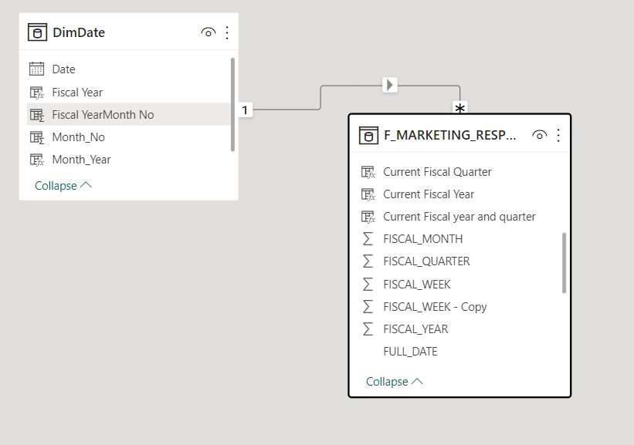The image size is (634, 445).
Task: Open F_MARKETING_RESP more options menu
Action: pos(558,135)
